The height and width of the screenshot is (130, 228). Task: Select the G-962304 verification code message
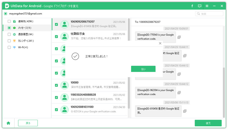coord(155,92)
